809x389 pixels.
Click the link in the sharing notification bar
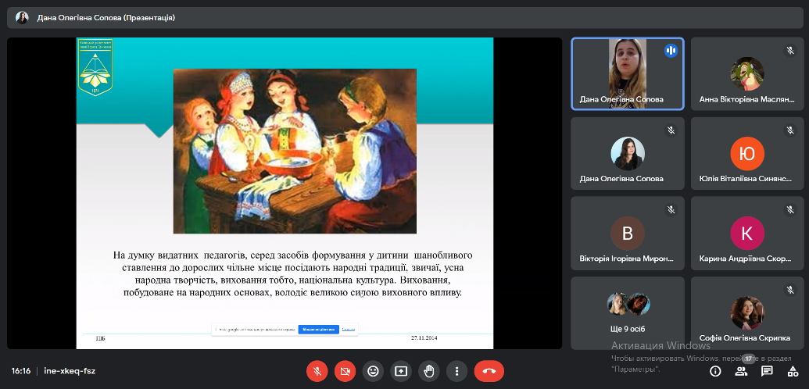[x=349, y=330]
